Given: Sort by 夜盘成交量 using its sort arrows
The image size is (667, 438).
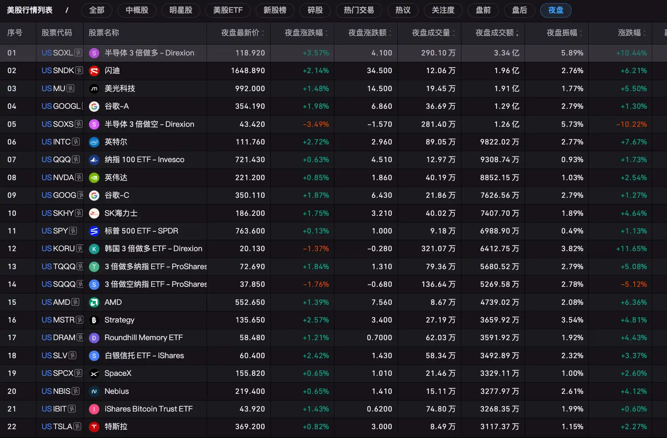Looking at the screenshot, I should click(x=454, y=33).
